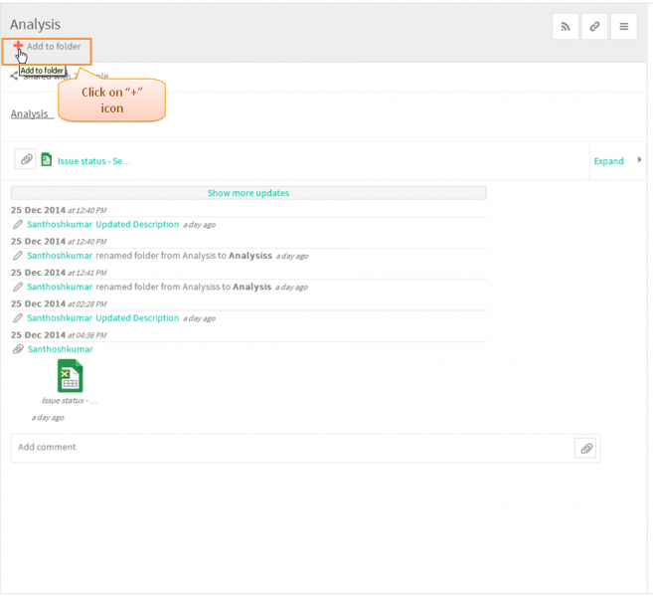Click Show more updates
The height and width of the screenshot is (596, 653).
point(248,193)
